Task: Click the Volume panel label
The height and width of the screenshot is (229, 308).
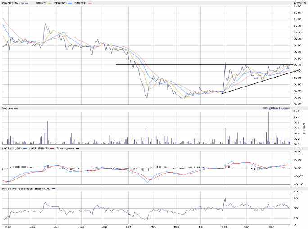Action: [x=8, y=108]
